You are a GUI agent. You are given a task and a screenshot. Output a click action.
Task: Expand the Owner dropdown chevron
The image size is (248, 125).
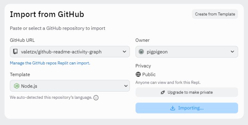232,52
